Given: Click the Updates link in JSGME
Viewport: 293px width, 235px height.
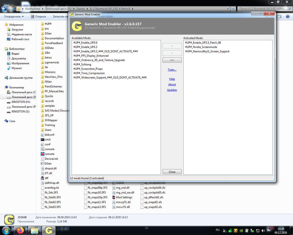Looking at the screenshot, I should coord(172,90).
